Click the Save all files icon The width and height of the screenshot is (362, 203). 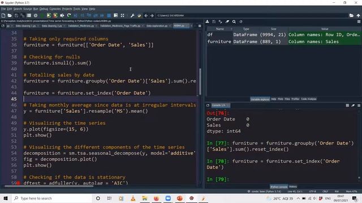(x=23, y=15)
